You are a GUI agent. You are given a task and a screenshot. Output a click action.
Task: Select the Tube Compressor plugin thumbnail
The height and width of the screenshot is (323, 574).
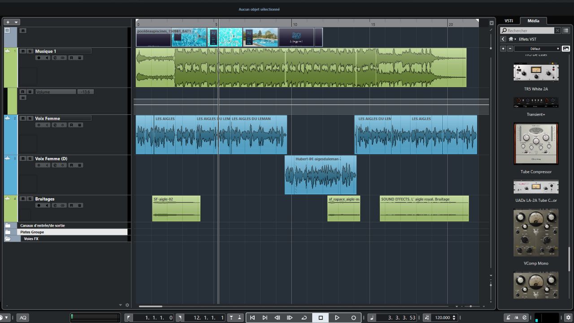(x=536, y=144)
